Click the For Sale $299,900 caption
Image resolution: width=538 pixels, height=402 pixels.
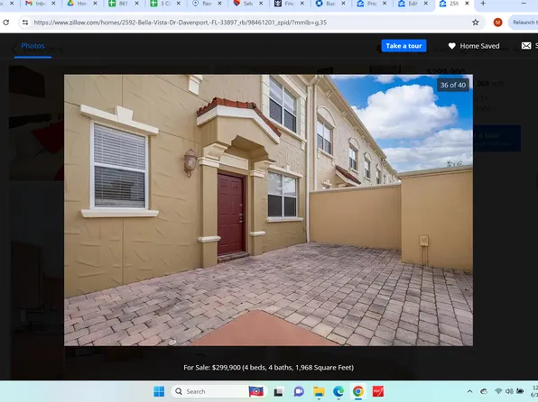pyautogui.click(x=268, y=368)
